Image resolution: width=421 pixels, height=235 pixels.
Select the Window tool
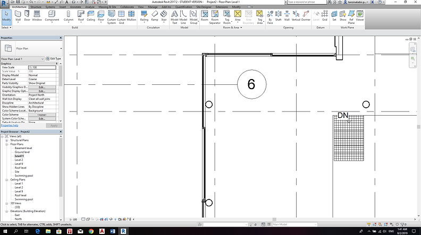coord(37,16)
